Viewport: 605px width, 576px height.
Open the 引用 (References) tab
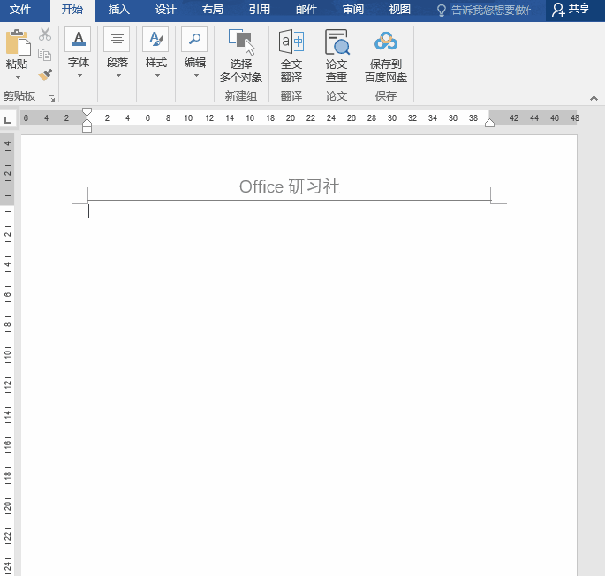260,10
